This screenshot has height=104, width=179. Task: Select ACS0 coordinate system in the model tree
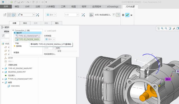point(10,58)
